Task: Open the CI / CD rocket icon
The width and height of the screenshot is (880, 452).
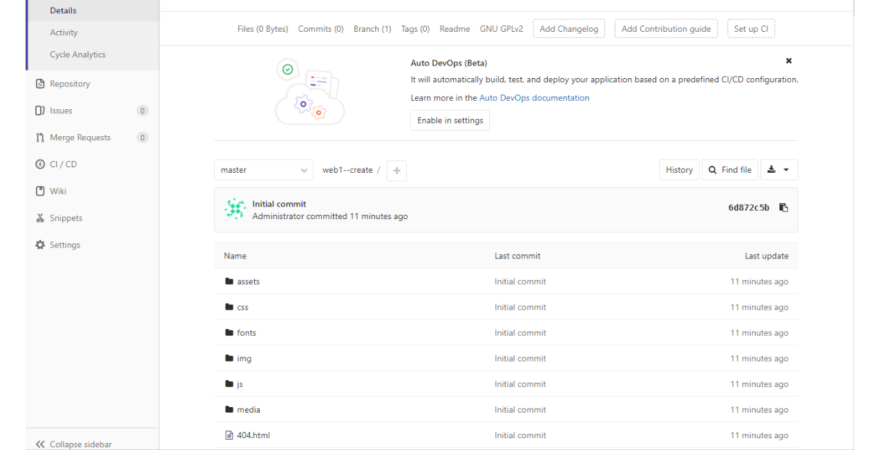Action: coord(40,164)
